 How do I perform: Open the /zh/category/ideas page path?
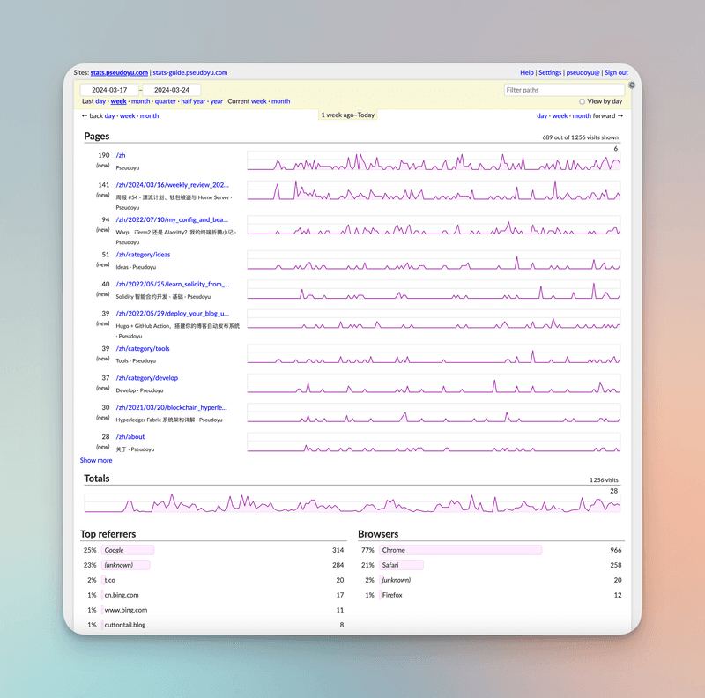point(143,255)
